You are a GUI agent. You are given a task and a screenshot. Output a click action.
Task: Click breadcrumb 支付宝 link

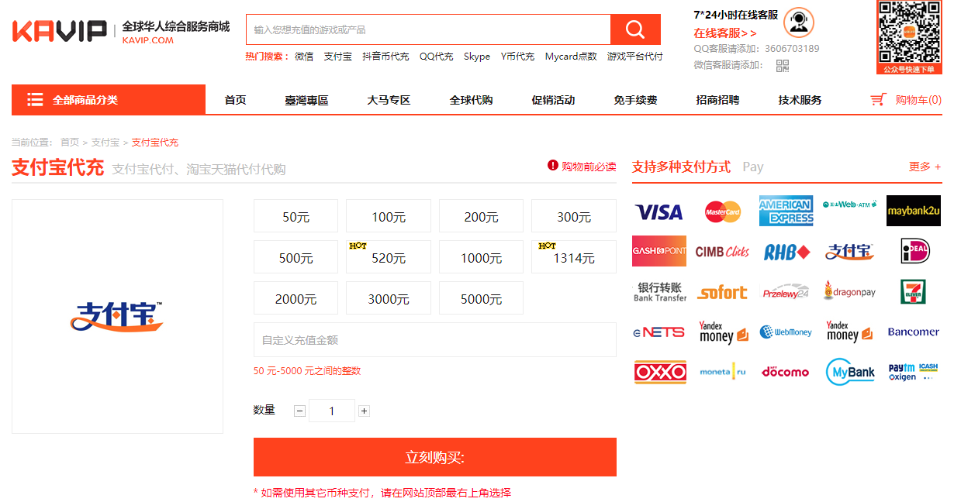(105, 143)
